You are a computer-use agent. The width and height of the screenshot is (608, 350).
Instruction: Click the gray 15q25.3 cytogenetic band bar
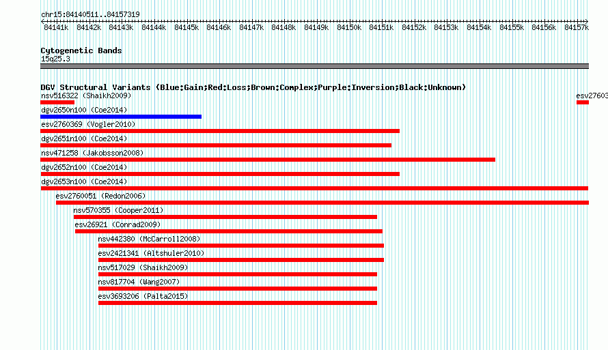[x=314, y=66]
